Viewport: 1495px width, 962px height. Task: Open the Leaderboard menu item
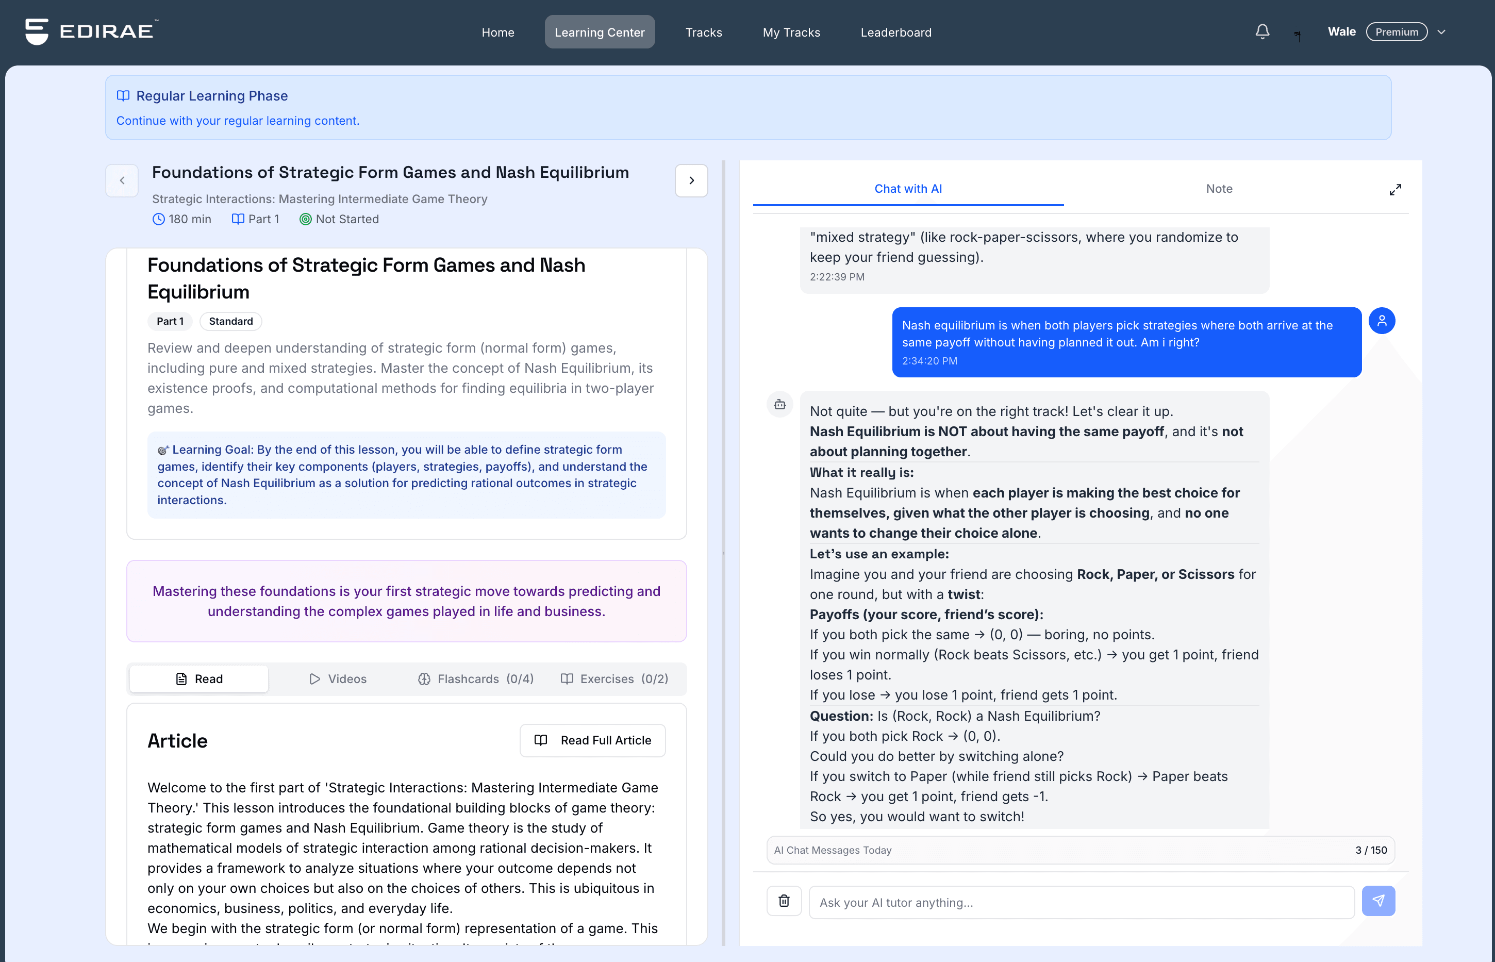pos(895,32)
